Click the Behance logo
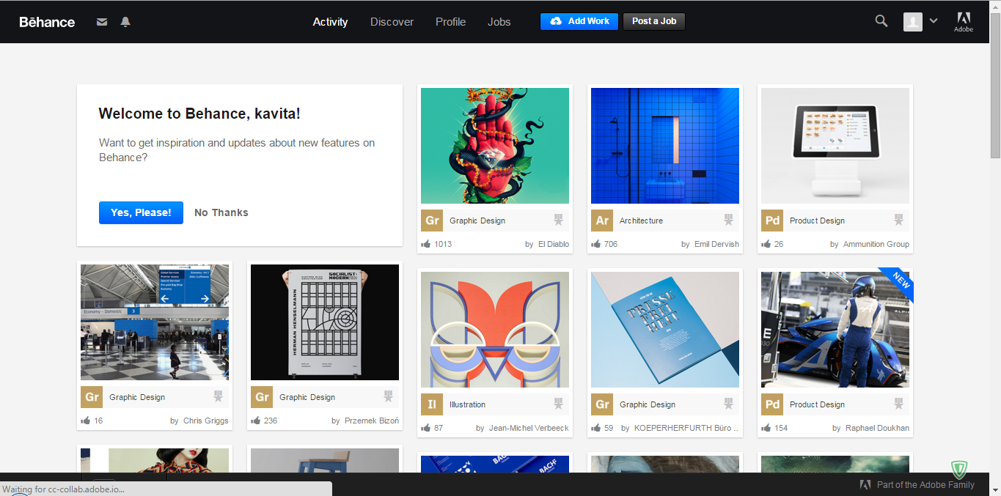The height and width of the screenshot is (496, 1001). [x=46, y=22]
